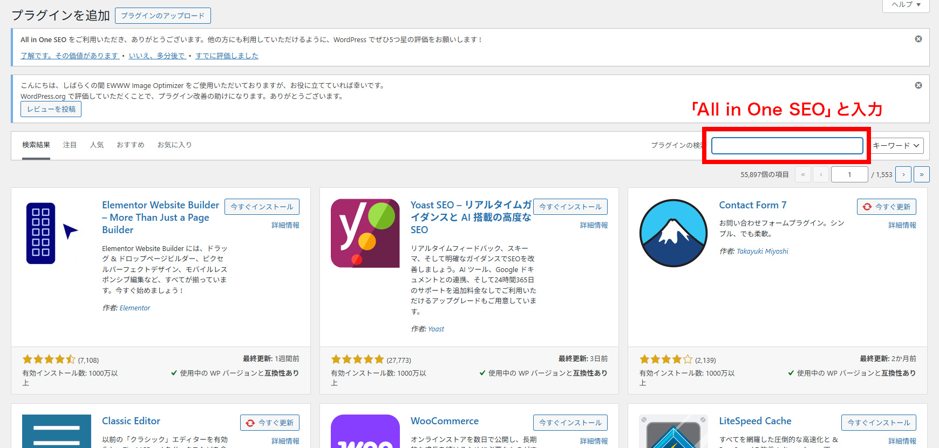Click the レビューを投稿 button
This screenshot has width=939, height=448.
tap(51, 109)
